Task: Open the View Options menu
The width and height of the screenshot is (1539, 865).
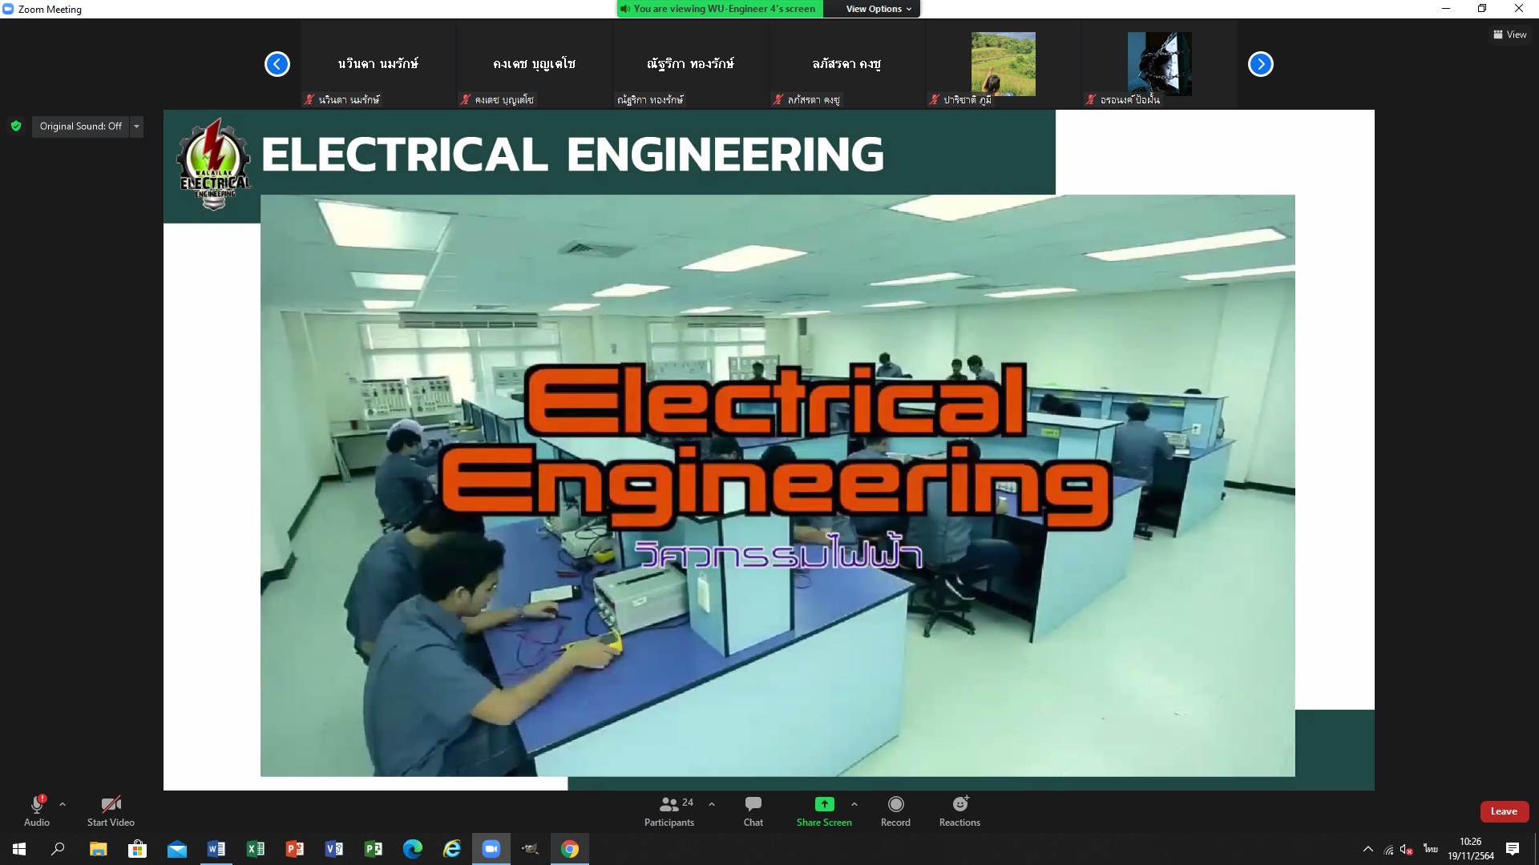Action: point(879,9)
